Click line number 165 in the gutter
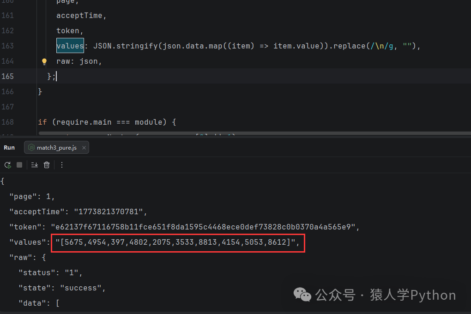Viewport: 471px width, 314px height. 7,76
